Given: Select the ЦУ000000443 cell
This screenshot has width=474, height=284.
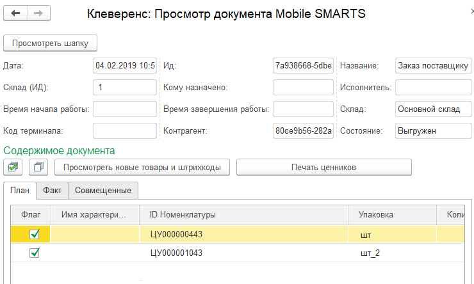Looking at the screenshot, I should click(x=243, y=234).
